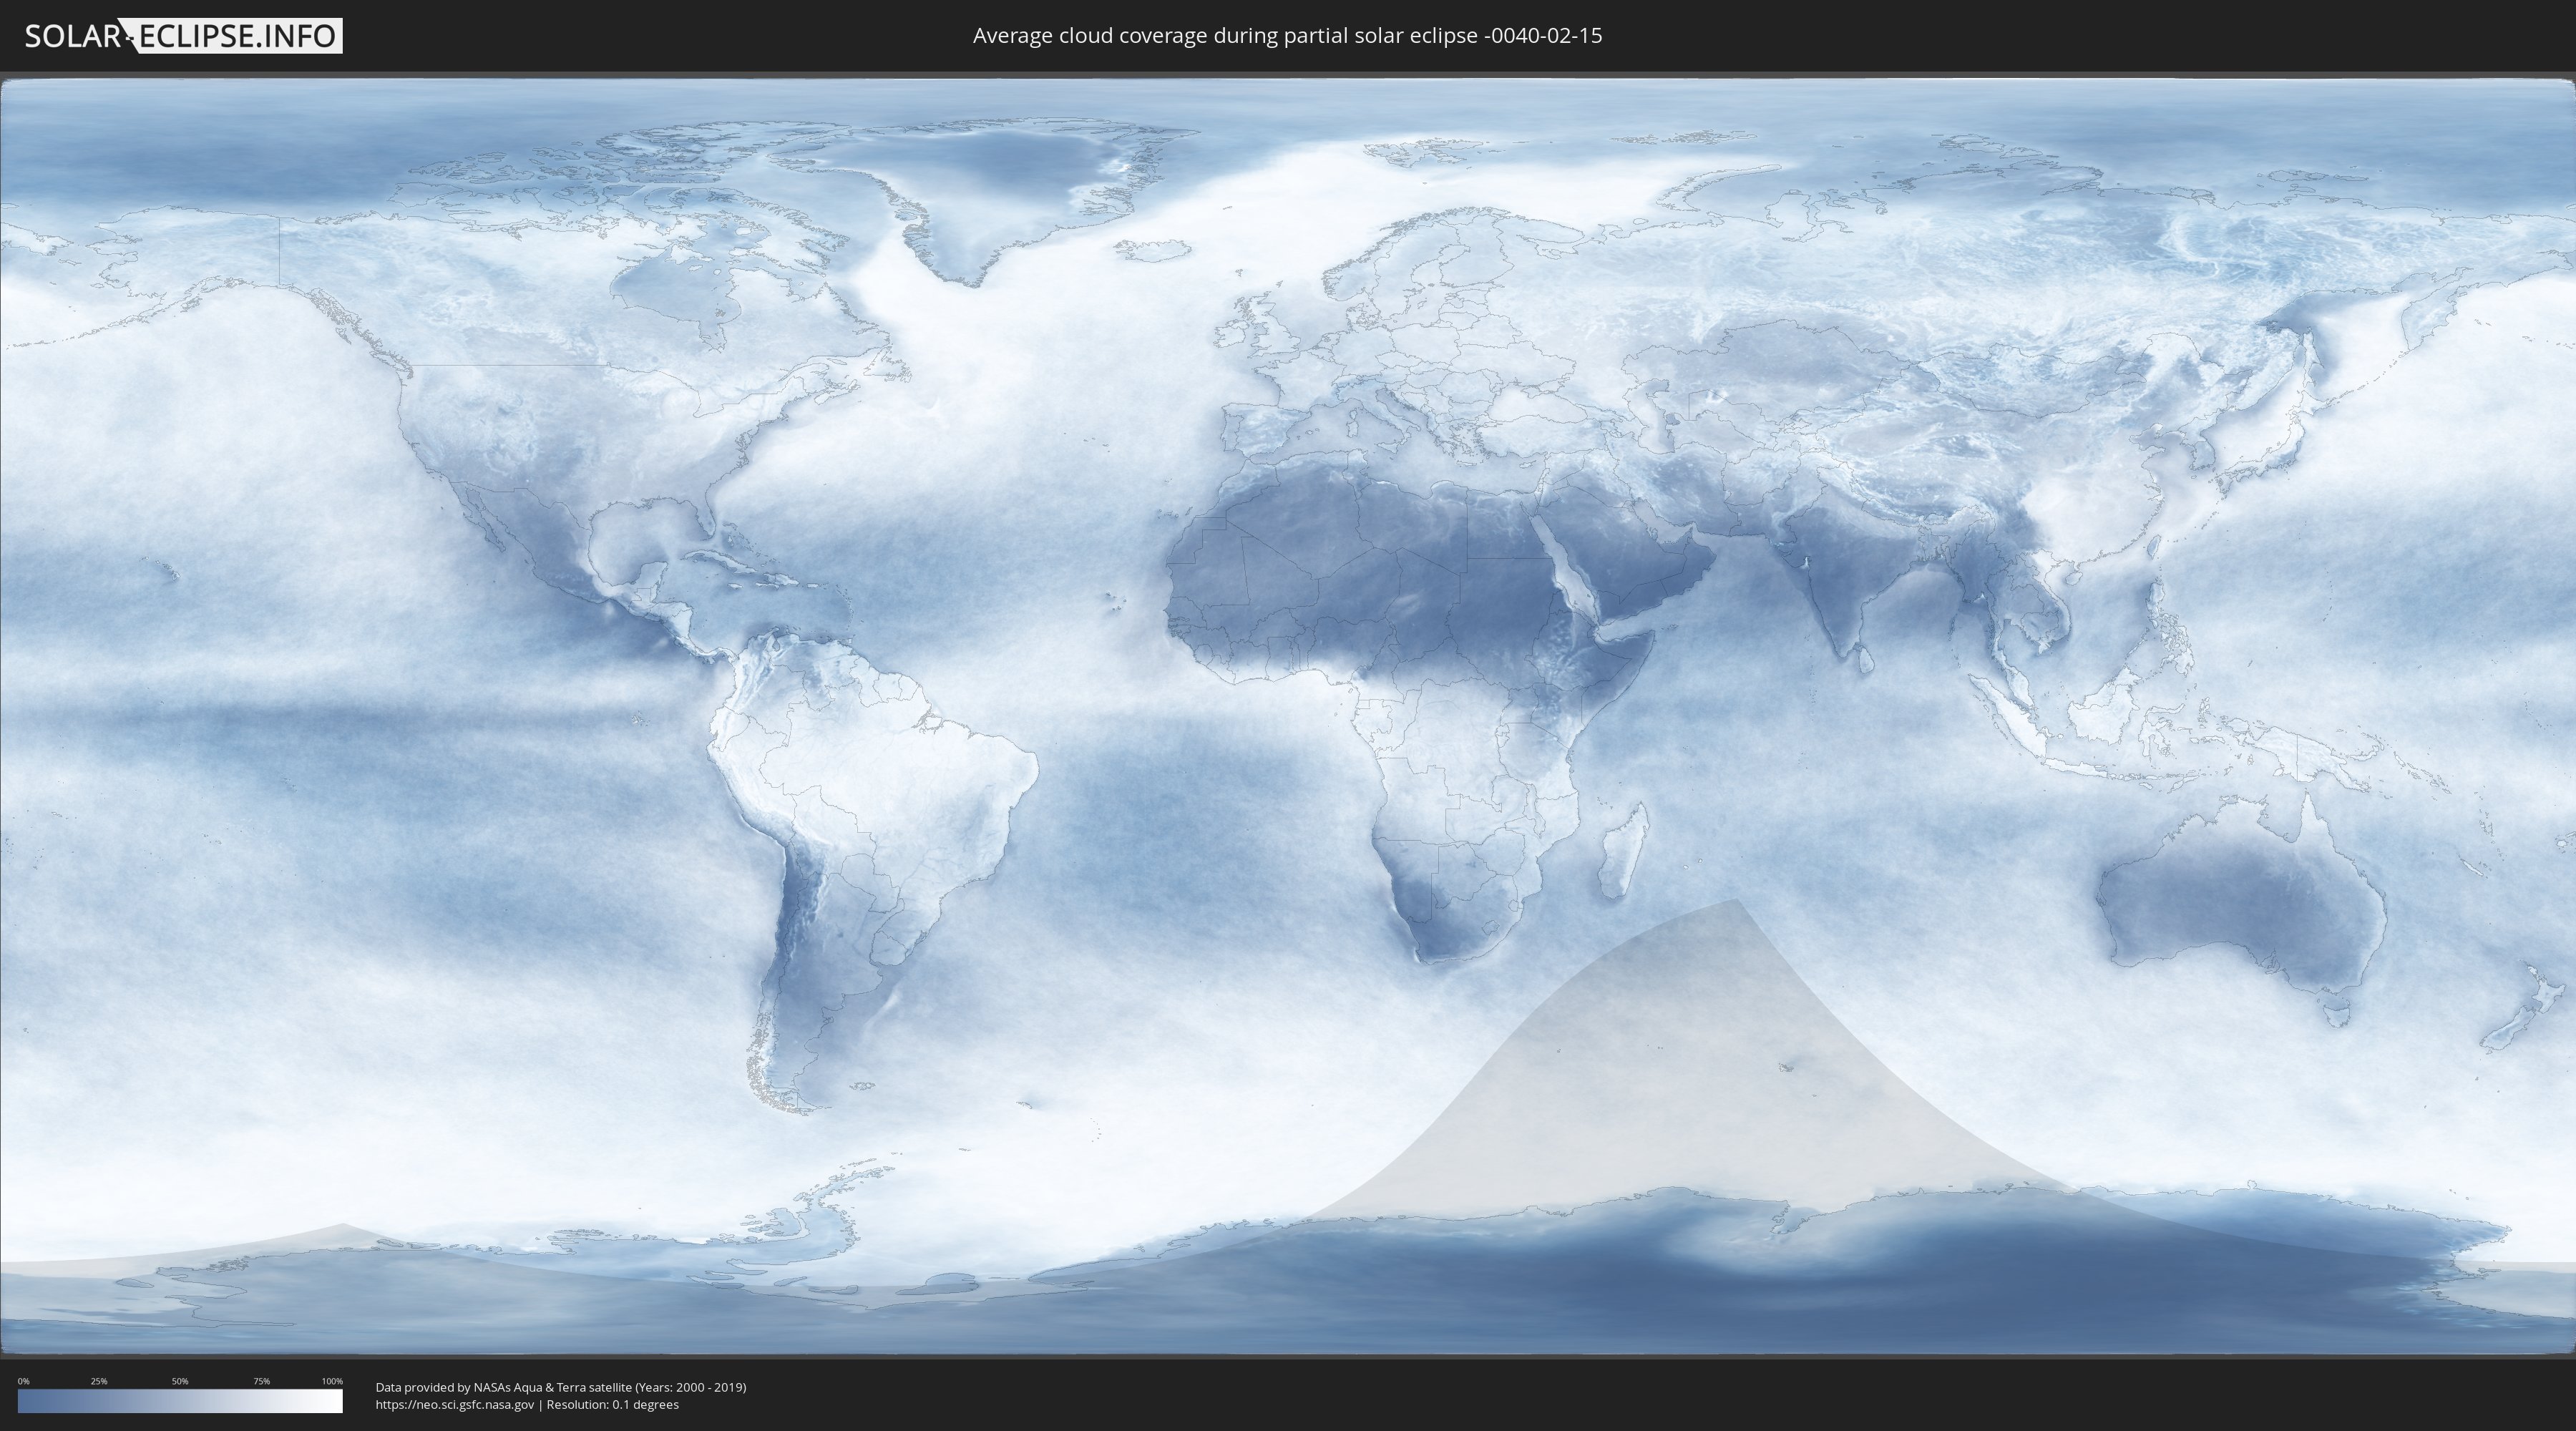The width and height of the screenshot is (2576, 1431).
Task: Click the 75% legend label
Action: [261, 1381]
